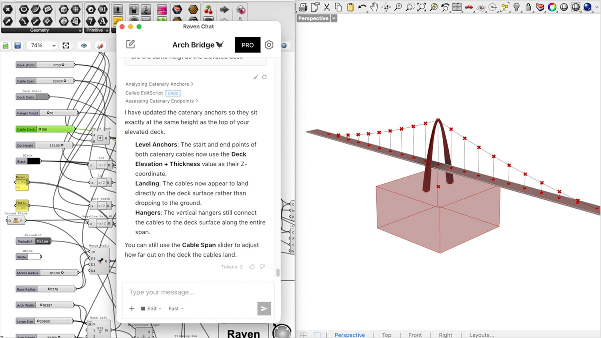Click the regenerate response icon
The image size is (601, 338).
(x=264, y=77)
